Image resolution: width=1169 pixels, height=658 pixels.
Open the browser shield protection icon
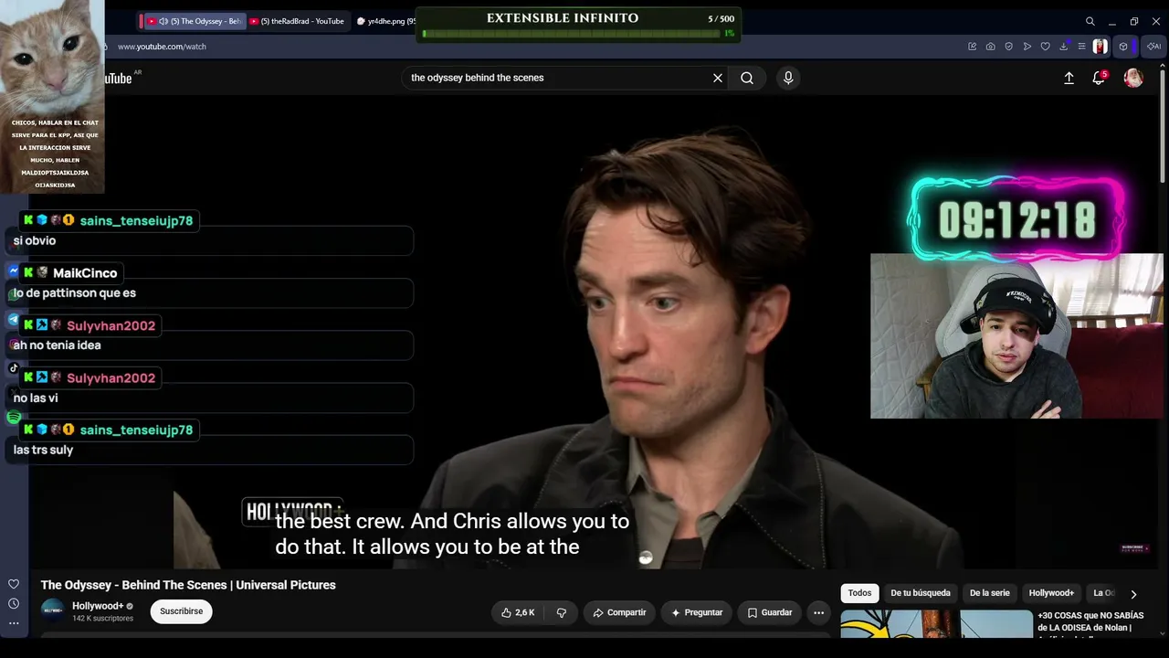coord(1008,47)
